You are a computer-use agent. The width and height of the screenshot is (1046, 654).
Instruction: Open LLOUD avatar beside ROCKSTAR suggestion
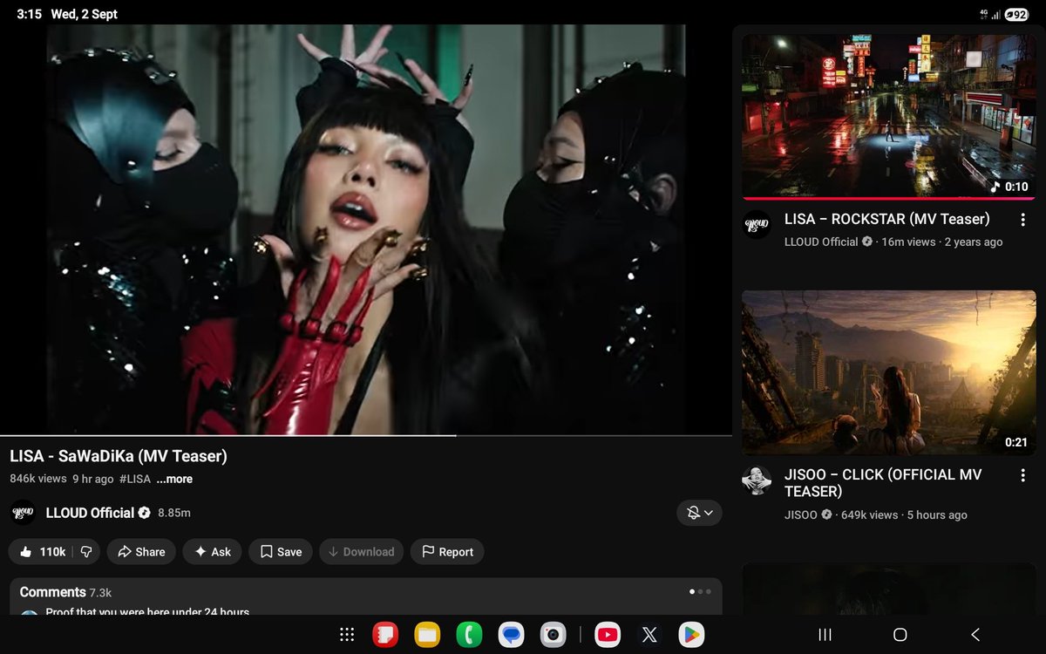tap(757, 224)
